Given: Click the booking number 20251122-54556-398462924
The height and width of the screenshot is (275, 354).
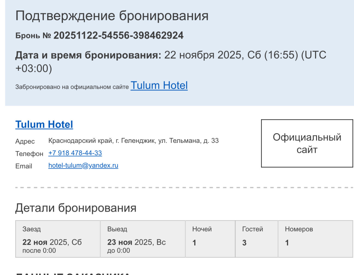Looking at the screenshot, I should click(118, 35).
